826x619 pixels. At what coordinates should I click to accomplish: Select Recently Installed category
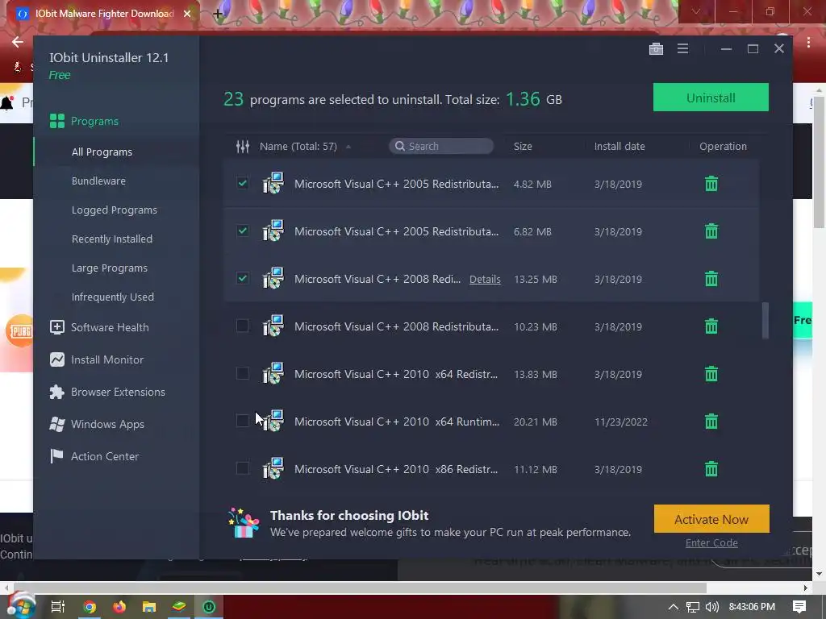(x=111, y=239)
